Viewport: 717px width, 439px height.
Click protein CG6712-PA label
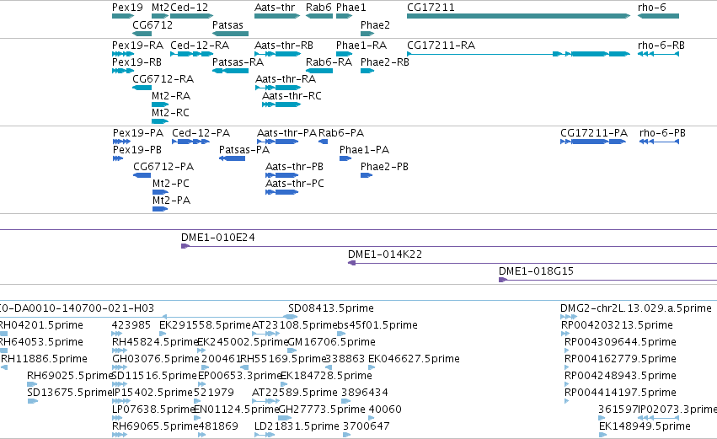coord(163,167)
